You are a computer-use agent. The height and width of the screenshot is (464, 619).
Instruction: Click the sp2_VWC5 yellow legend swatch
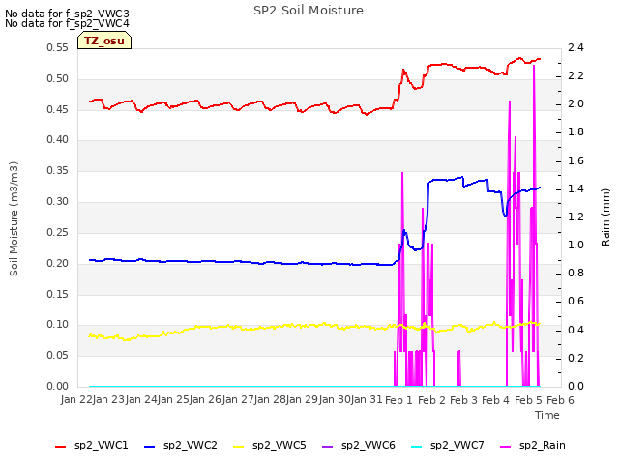239,447
